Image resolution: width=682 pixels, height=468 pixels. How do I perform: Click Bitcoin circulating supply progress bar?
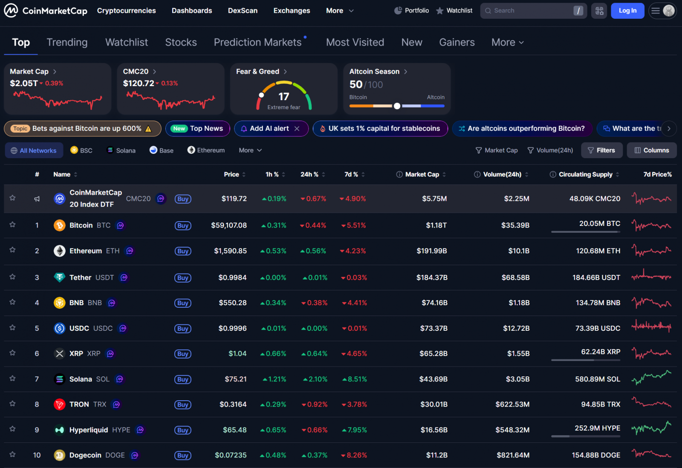tap(586, 232)
